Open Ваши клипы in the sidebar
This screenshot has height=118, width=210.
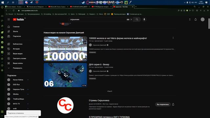coord(18,63)
